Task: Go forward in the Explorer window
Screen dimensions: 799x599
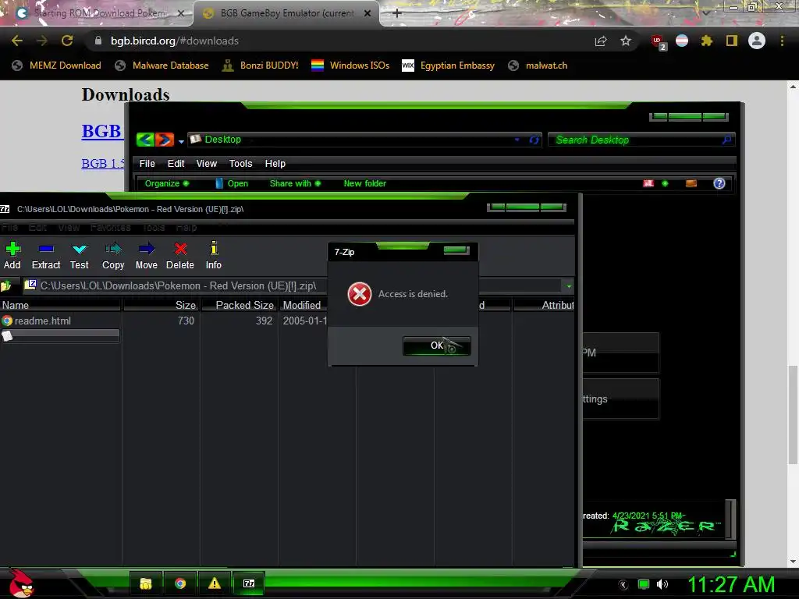Action: [165, 140]
